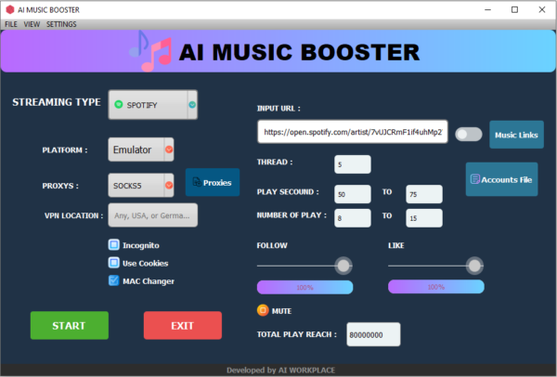Click the number of play maximum field 15
Viewport: 557px width, 377px height.
coord(424,218)
